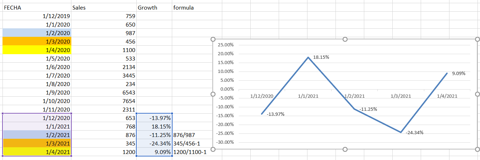The height and width of the screenshot is (160, 480).
Task: Click the -13.97% growth cell
Action: (154, 118)
